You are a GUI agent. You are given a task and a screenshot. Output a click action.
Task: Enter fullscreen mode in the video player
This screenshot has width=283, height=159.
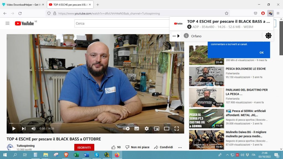(x=177, y=128)
